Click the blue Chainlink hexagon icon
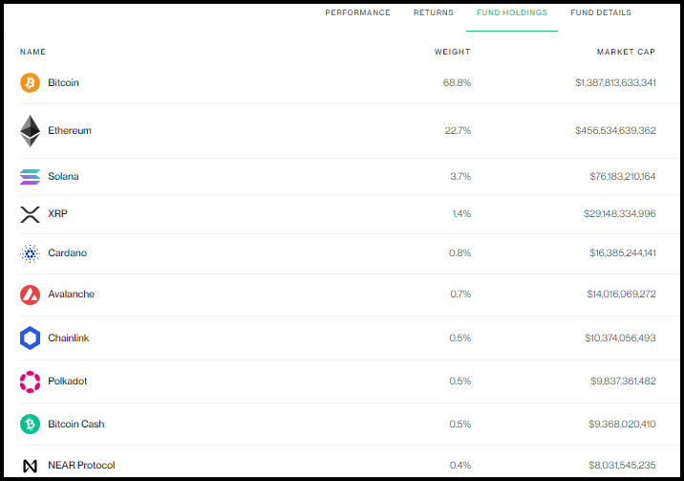684x481 pixels. tap(31, 339)
